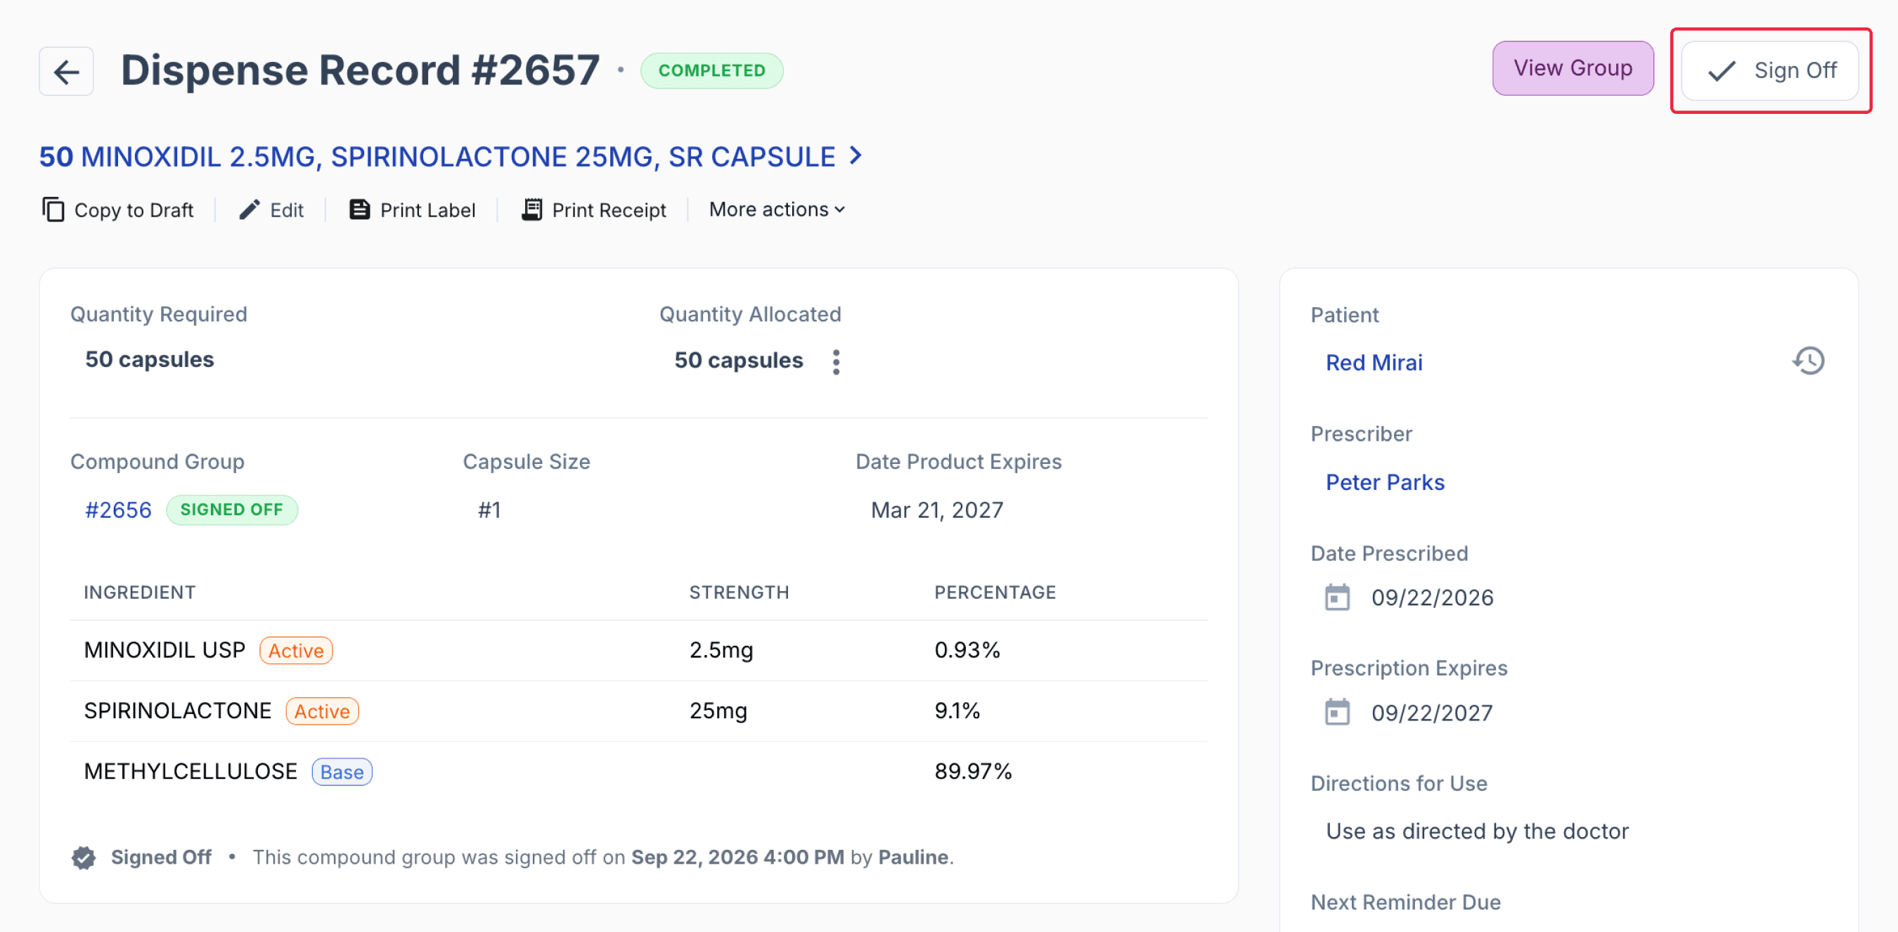Click the Print Receipt icon
The width and height of the screenshot is (1898, 932).
(x=532, y=210)
